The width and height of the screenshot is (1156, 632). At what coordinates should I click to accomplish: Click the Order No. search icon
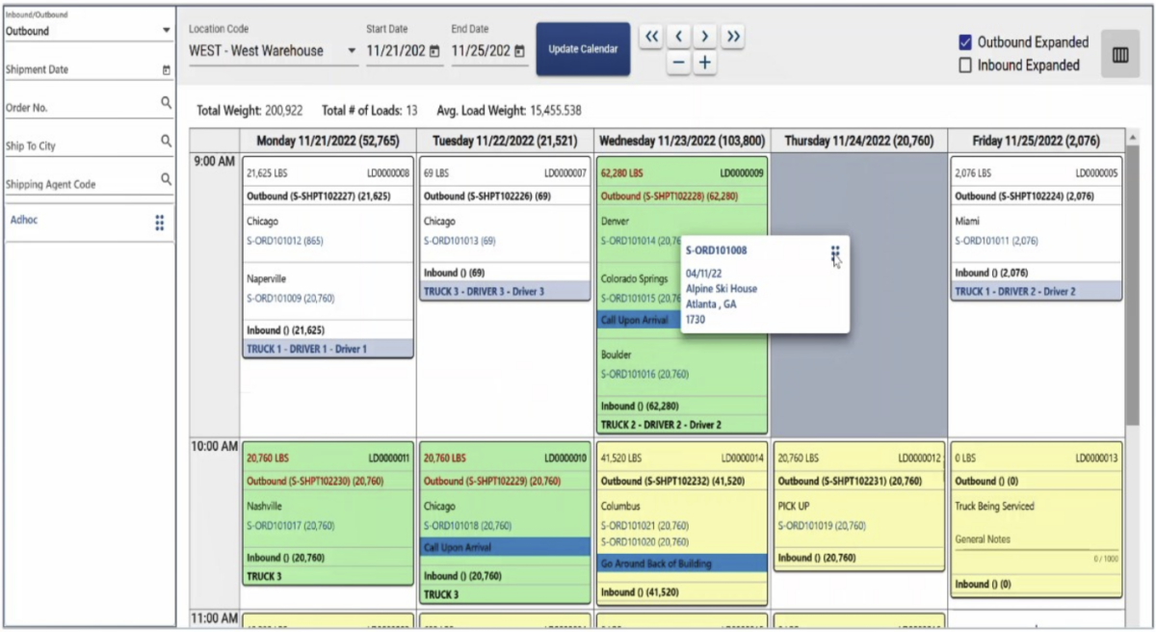pos(166,102)
